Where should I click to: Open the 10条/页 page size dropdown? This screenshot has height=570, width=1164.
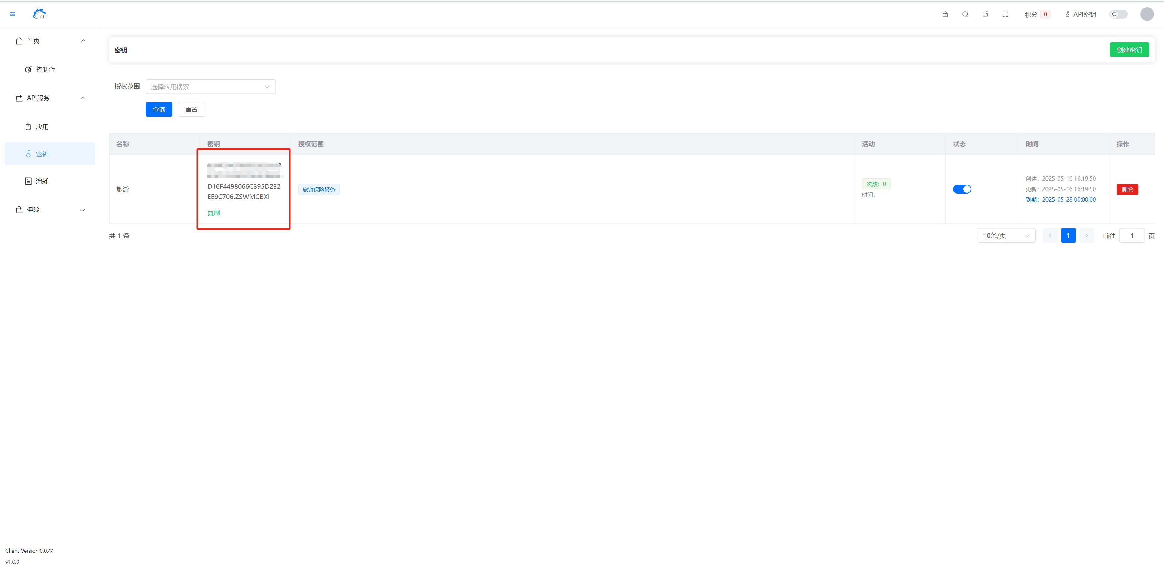coord(1006,236)
